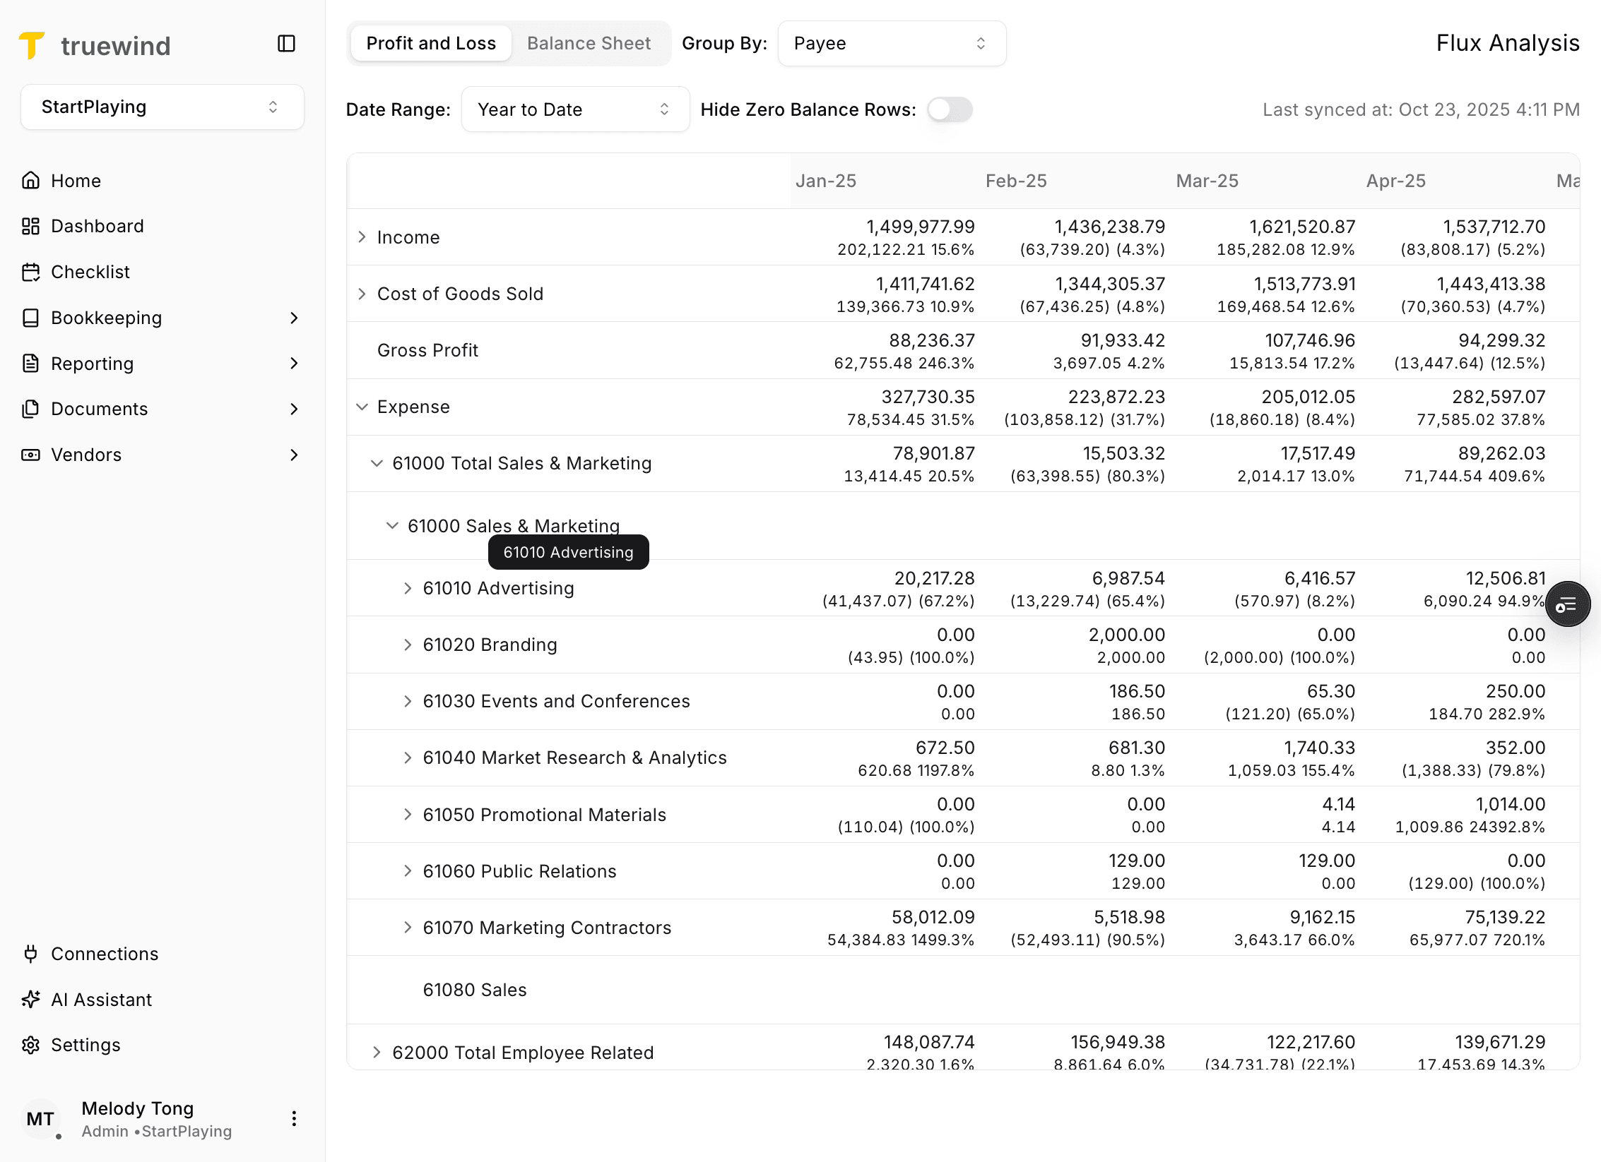Screen dimensions: 1601x1162
Task: Open the Connections page
Action: click(x=105, y=954)
